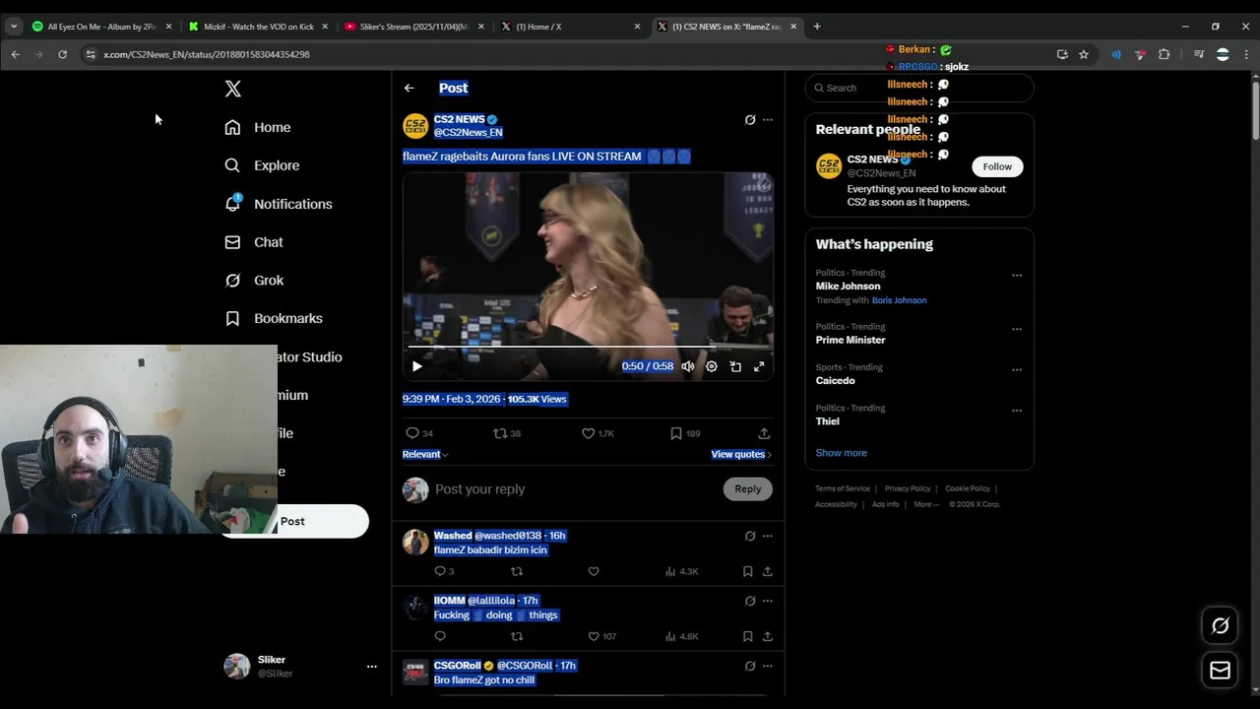Open the Relevant sort dropdown
This screenshot has height=709, width=1260.
coord(425,454)
